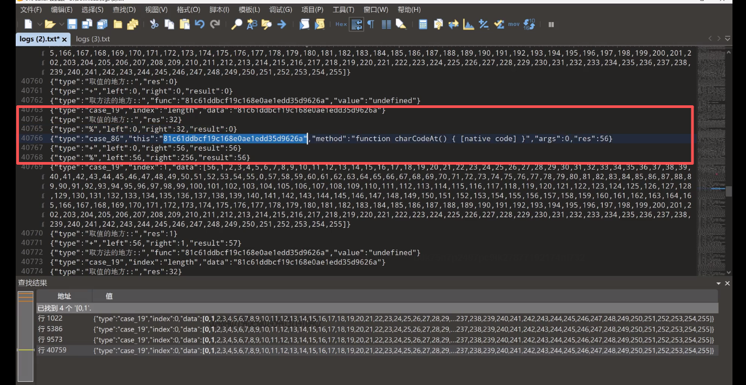The height and width of the screenshot is (385, 746).
Task: Undo the last edit
Action: tap(200, 24)
